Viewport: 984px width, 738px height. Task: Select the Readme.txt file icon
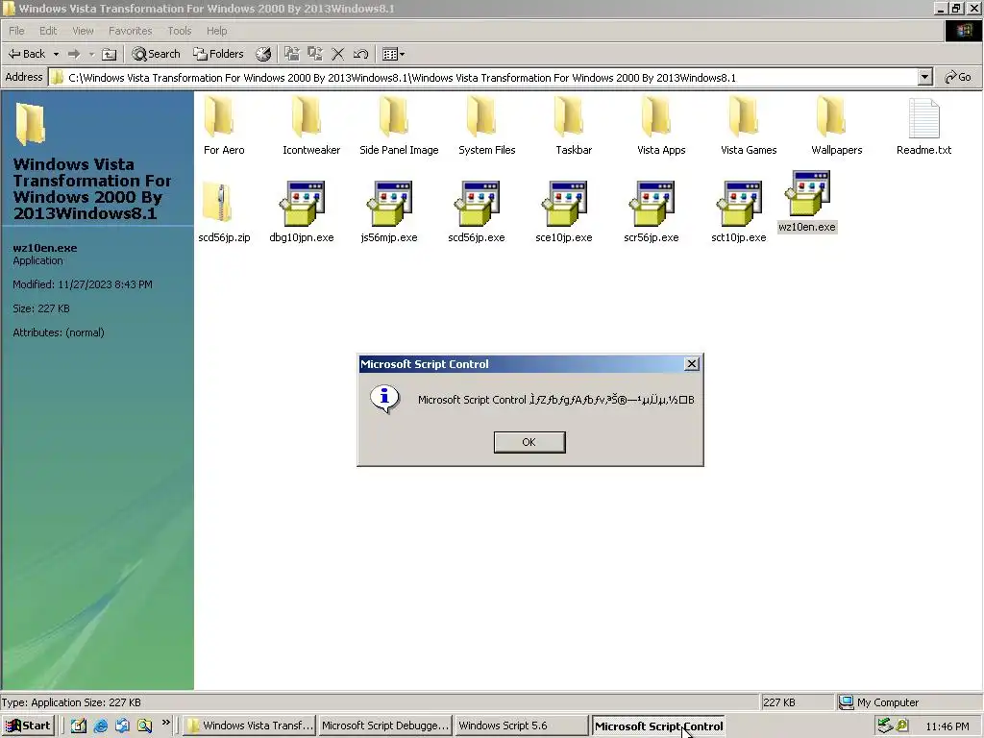tap(923, 119)
